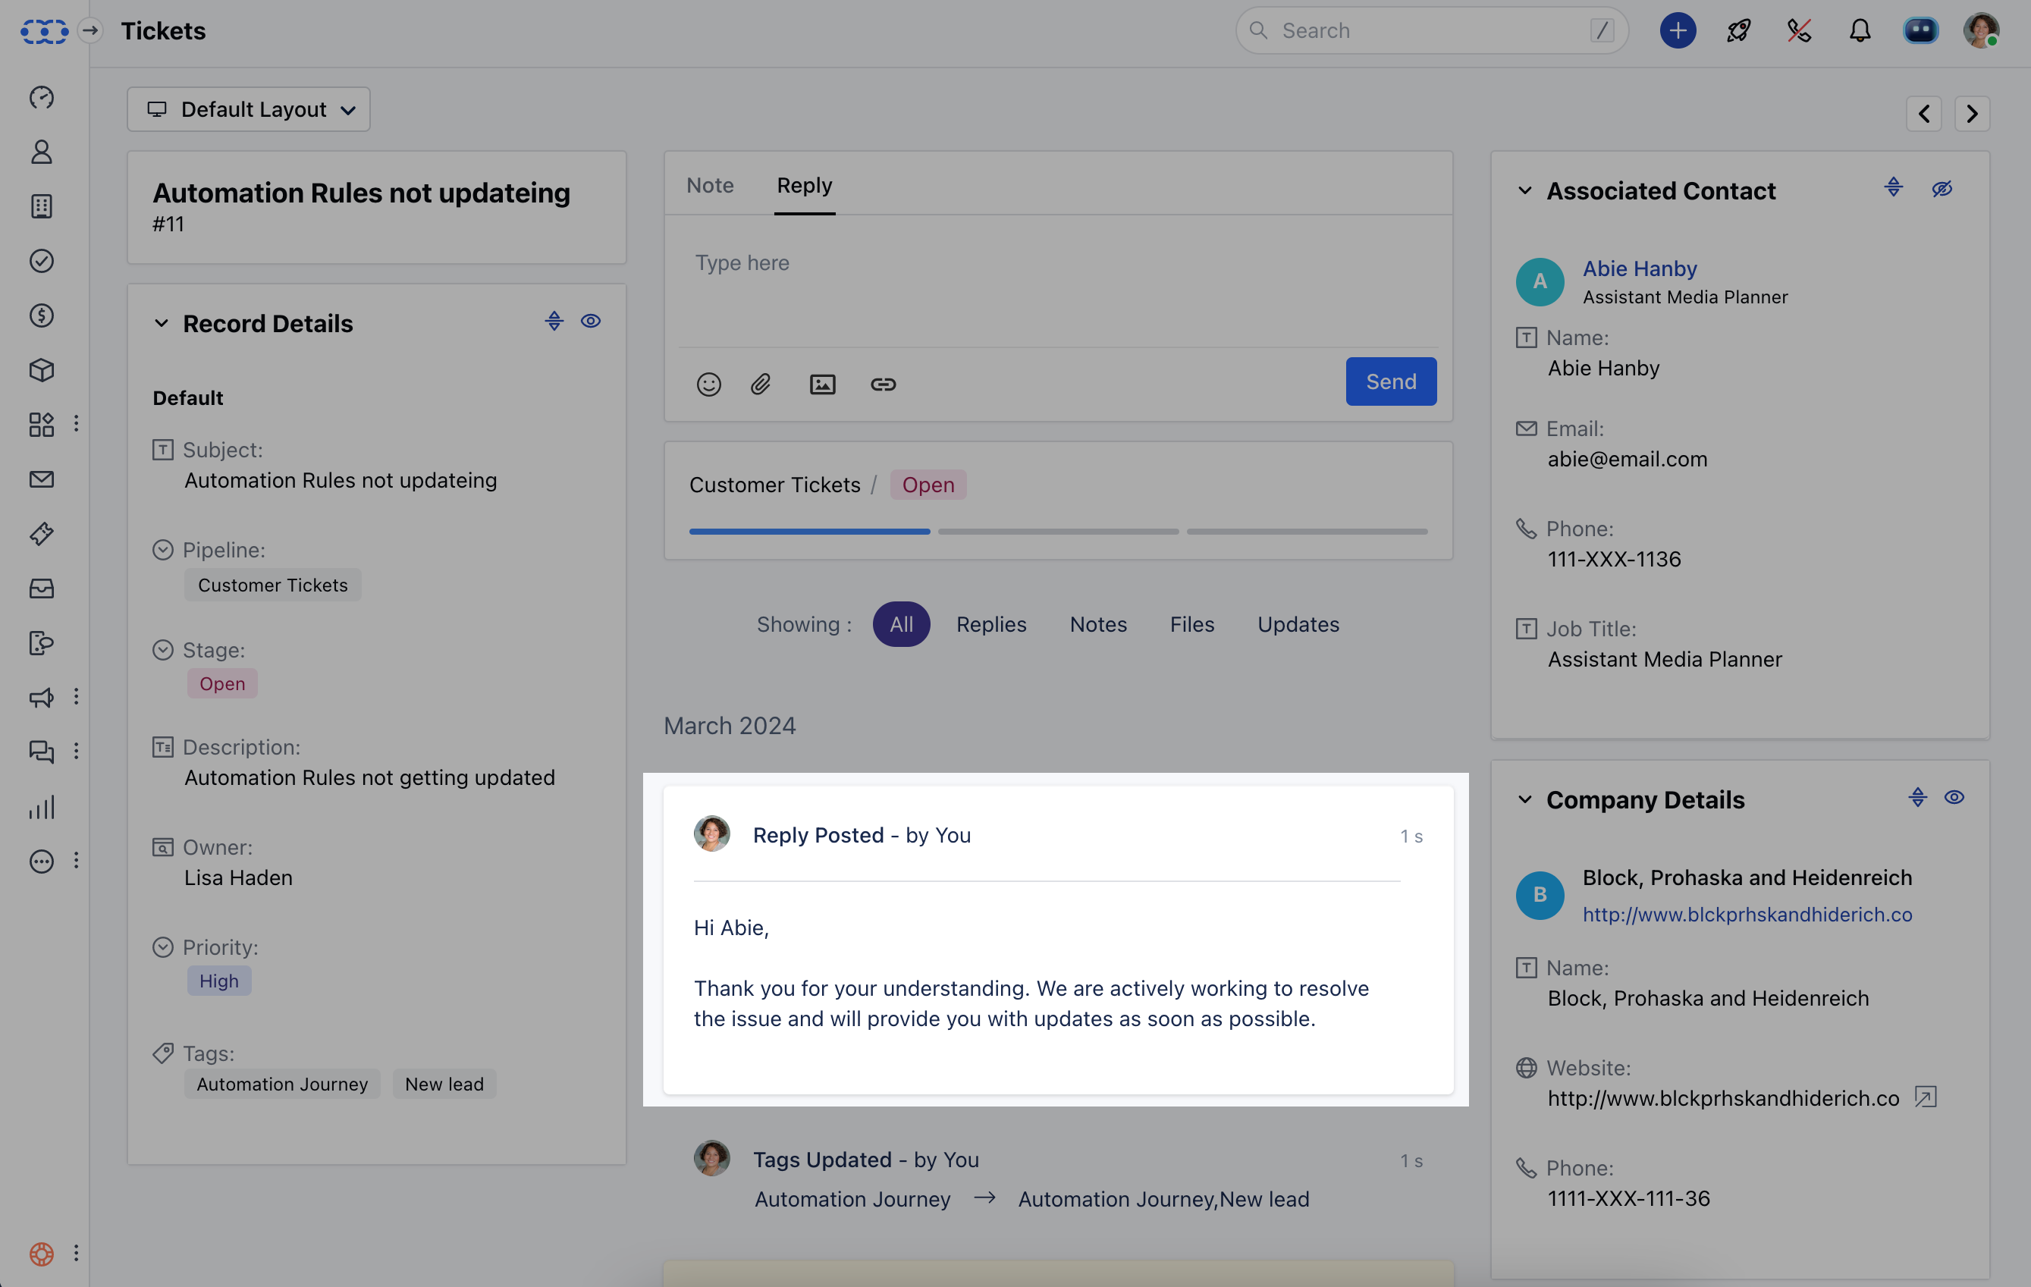Click the New lead tag
This screenshot has height=1287, width=2031.
[444, 1084]
